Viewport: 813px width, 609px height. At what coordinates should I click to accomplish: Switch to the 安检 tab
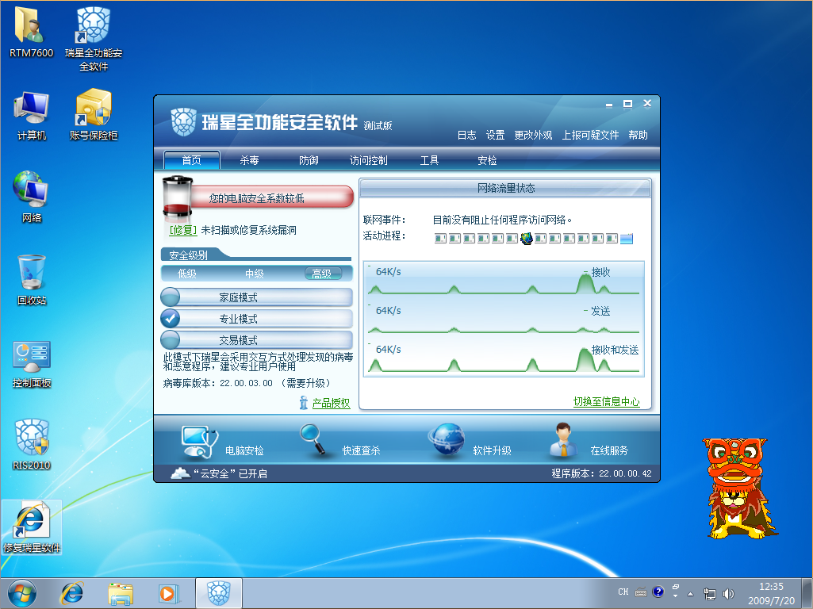click(x=487, y=160)
